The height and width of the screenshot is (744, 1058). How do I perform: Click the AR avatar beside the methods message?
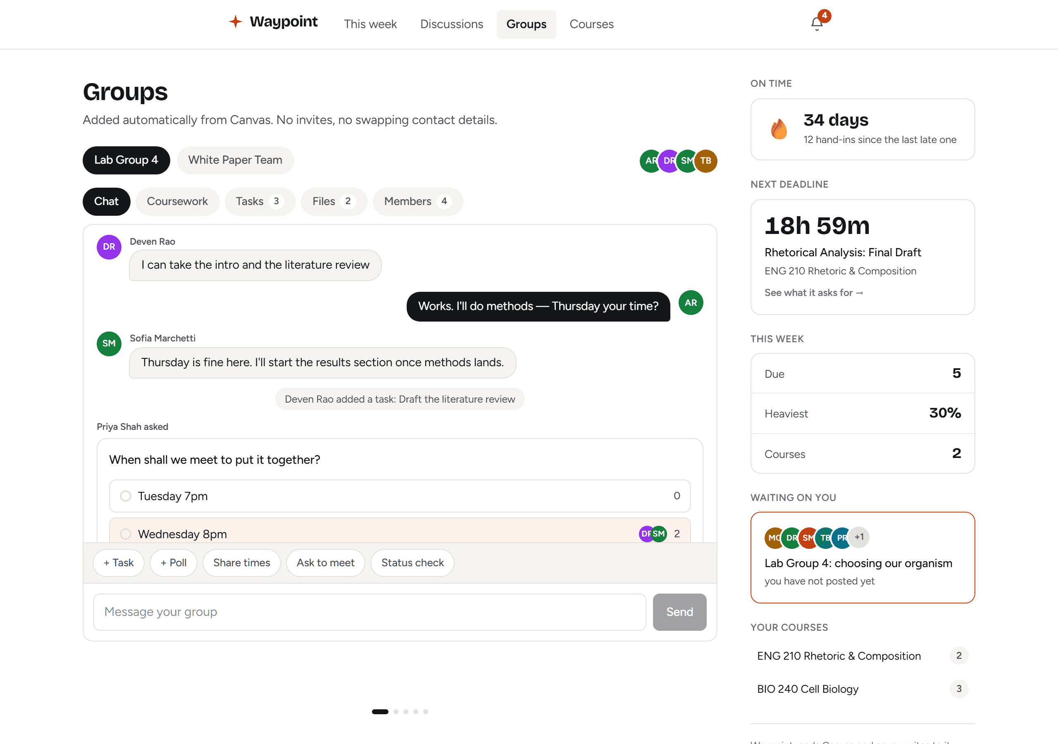[691, 303]
